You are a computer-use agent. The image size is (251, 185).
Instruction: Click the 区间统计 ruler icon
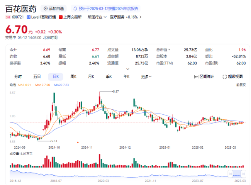196,77
